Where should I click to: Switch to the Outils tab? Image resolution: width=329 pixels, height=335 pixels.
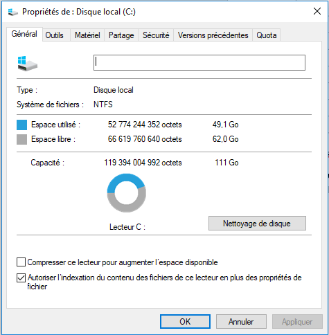click(x=54, y=35)
